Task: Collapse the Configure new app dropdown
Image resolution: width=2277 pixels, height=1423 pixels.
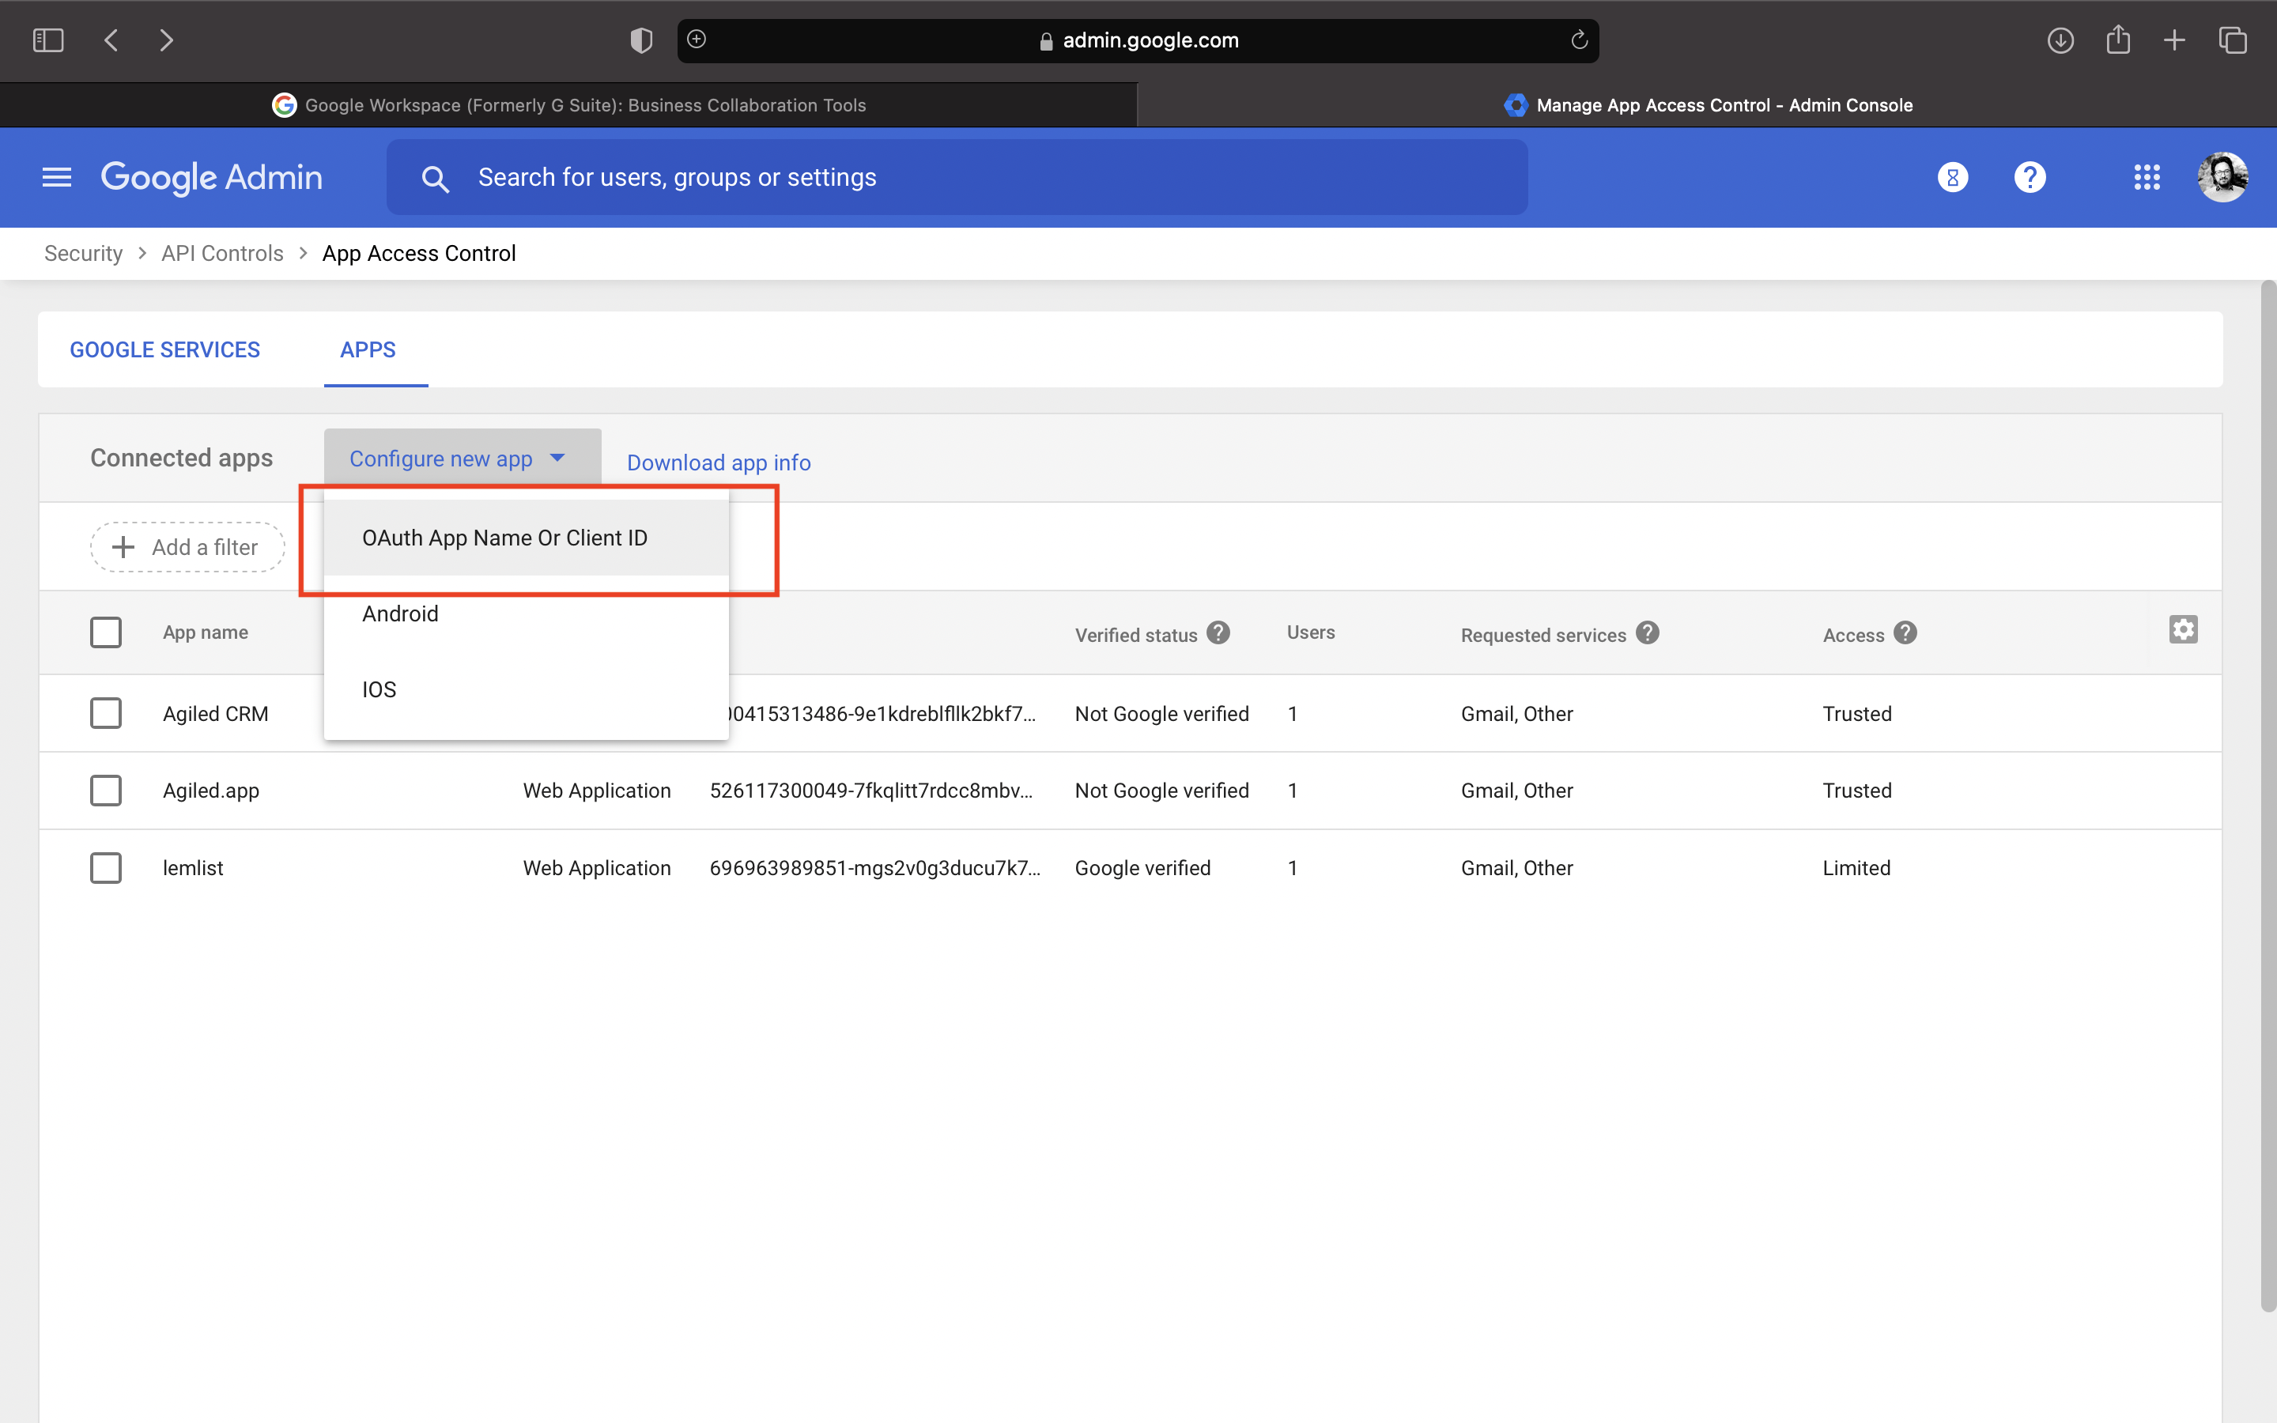Action: (461, 459)
